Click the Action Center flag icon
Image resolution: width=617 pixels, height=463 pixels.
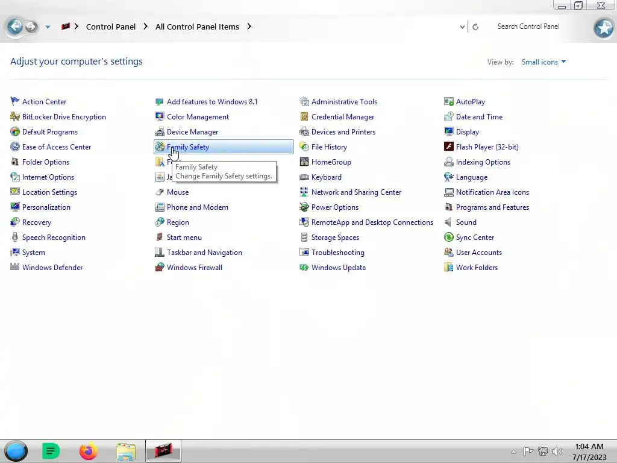15,101
